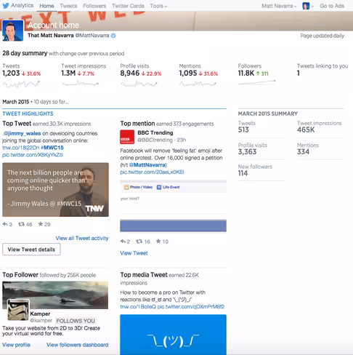
Task: Click the '513' Tweets summary value
Action: coord(243,129)
